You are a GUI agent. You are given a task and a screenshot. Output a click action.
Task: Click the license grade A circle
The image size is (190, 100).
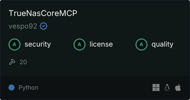click(79, 44)
